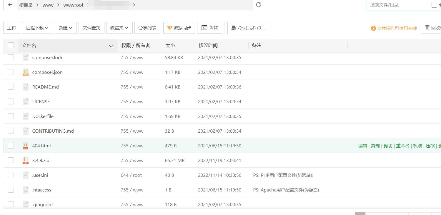Refresh the file list with reload icon
The image size is (441, 215).
tap(259, 5)
